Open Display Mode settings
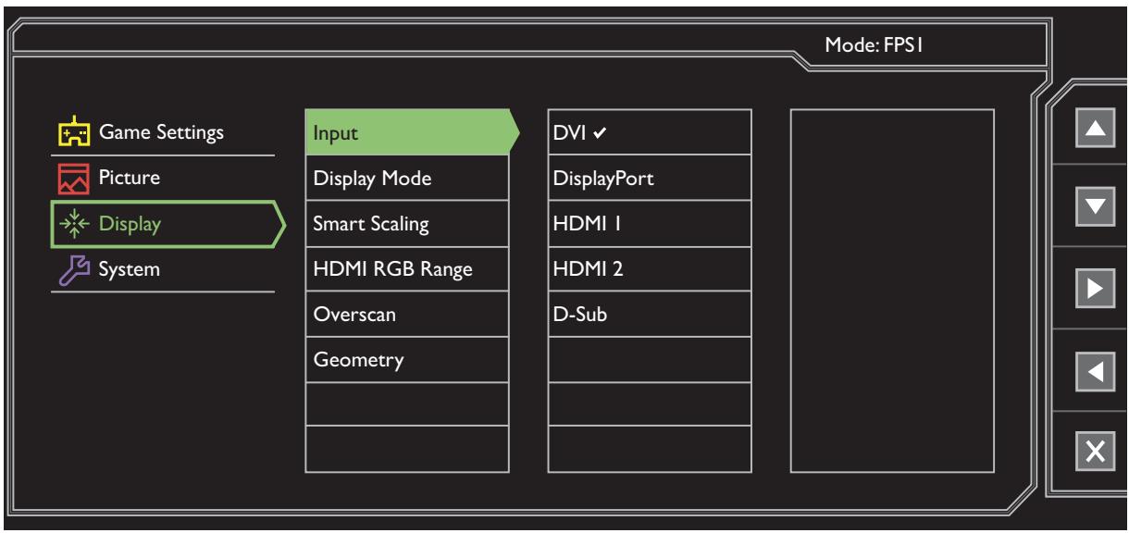Viewport: 1129px width, 533px height. [x=405, y=178]
